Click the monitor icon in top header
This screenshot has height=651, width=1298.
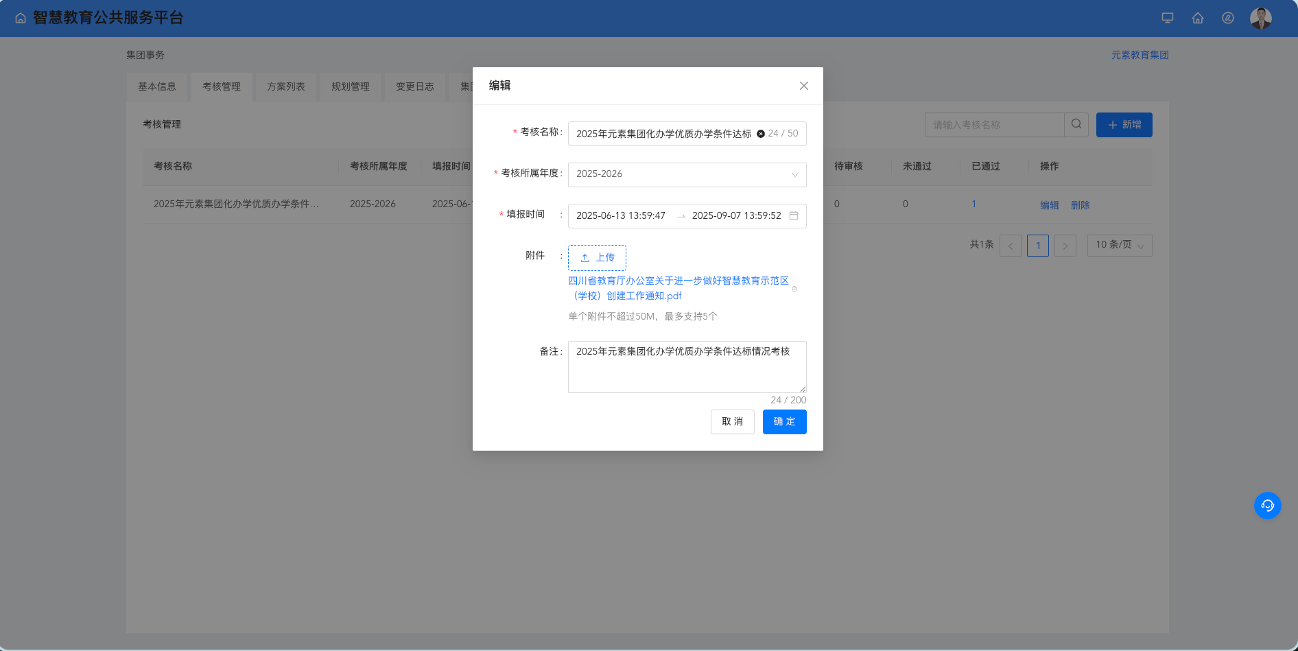[x=1167, y=18]
